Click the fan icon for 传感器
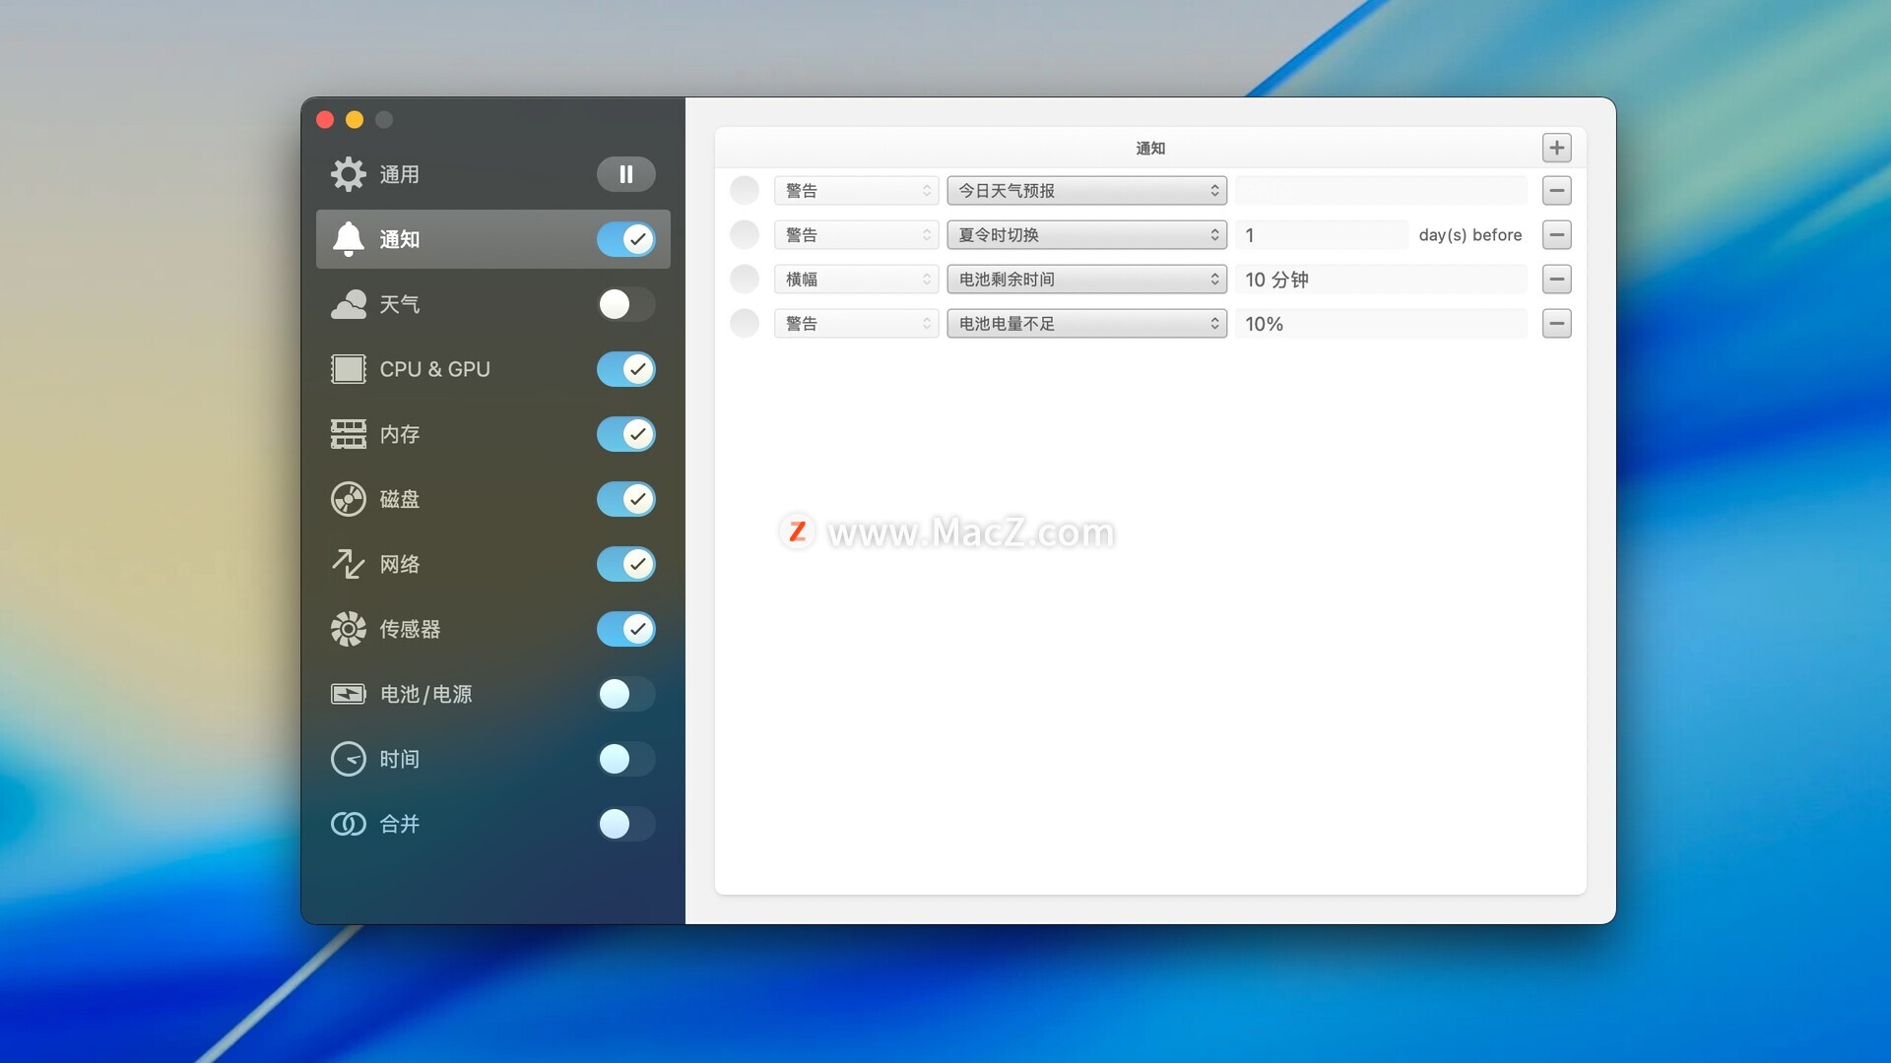 [348, 629]
